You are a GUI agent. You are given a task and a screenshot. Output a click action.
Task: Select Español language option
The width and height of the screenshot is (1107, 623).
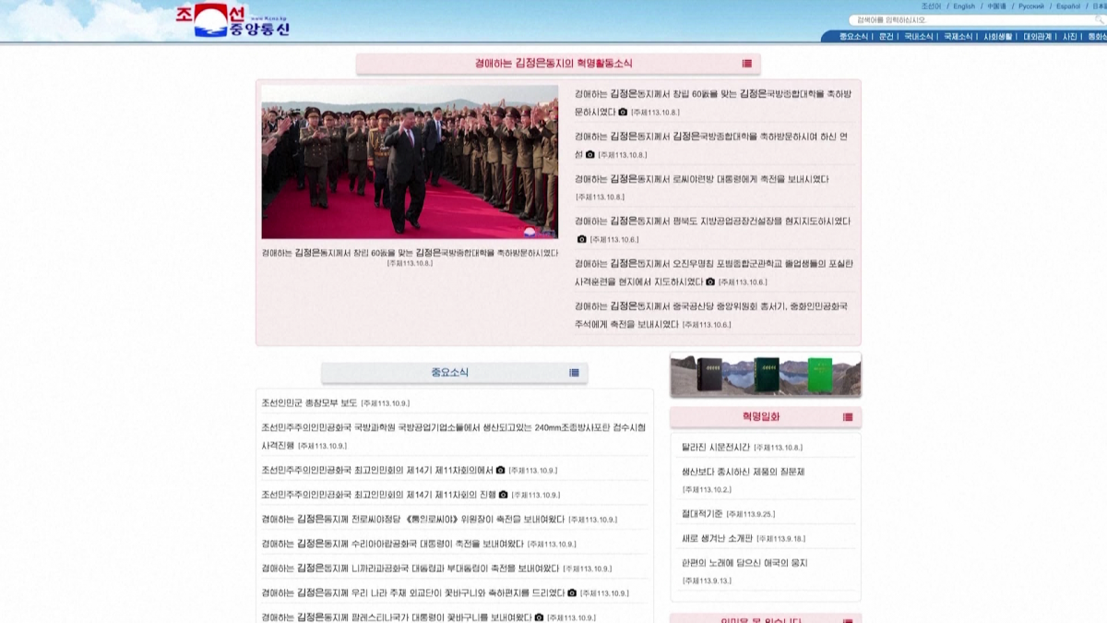coord(1068,6)
